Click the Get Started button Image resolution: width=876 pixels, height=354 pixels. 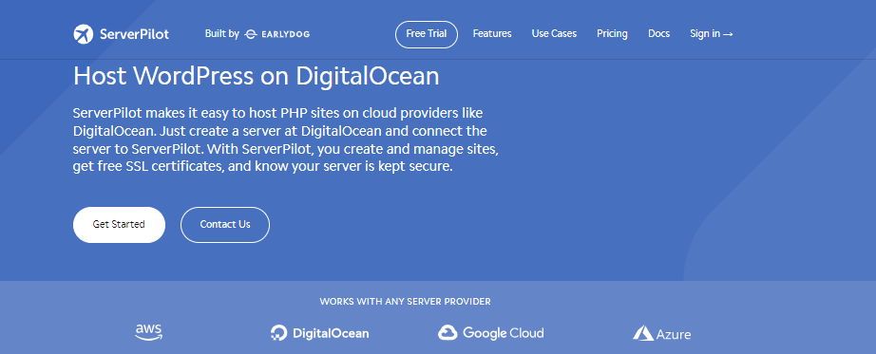click(x=119, y=225)
